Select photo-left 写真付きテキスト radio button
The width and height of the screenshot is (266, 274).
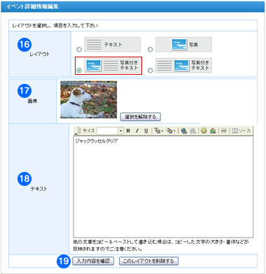[x=79, y=71]
